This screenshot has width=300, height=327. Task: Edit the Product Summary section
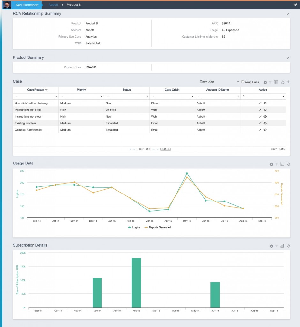tap(288, 57)
